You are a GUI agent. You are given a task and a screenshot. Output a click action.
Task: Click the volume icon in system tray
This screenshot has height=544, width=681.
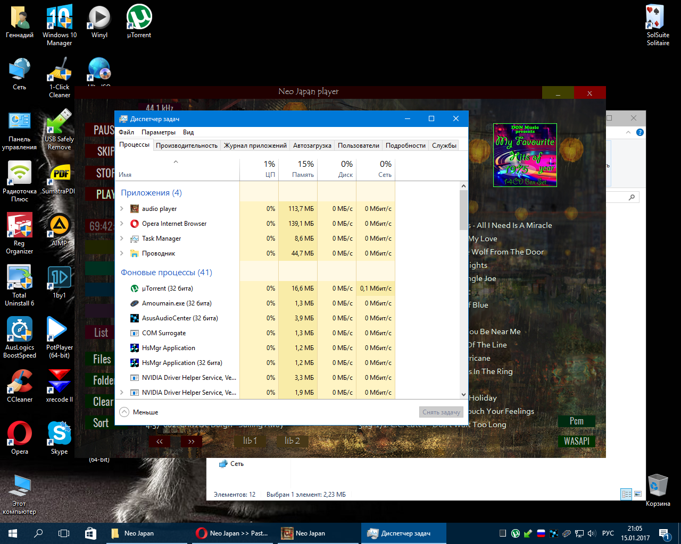(592, 533)
